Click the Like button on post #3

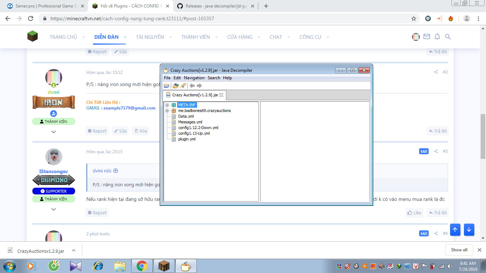[x=414, y=213]
